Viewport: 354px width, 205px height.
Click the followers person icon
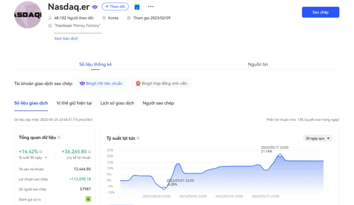[x=50, y=18]
